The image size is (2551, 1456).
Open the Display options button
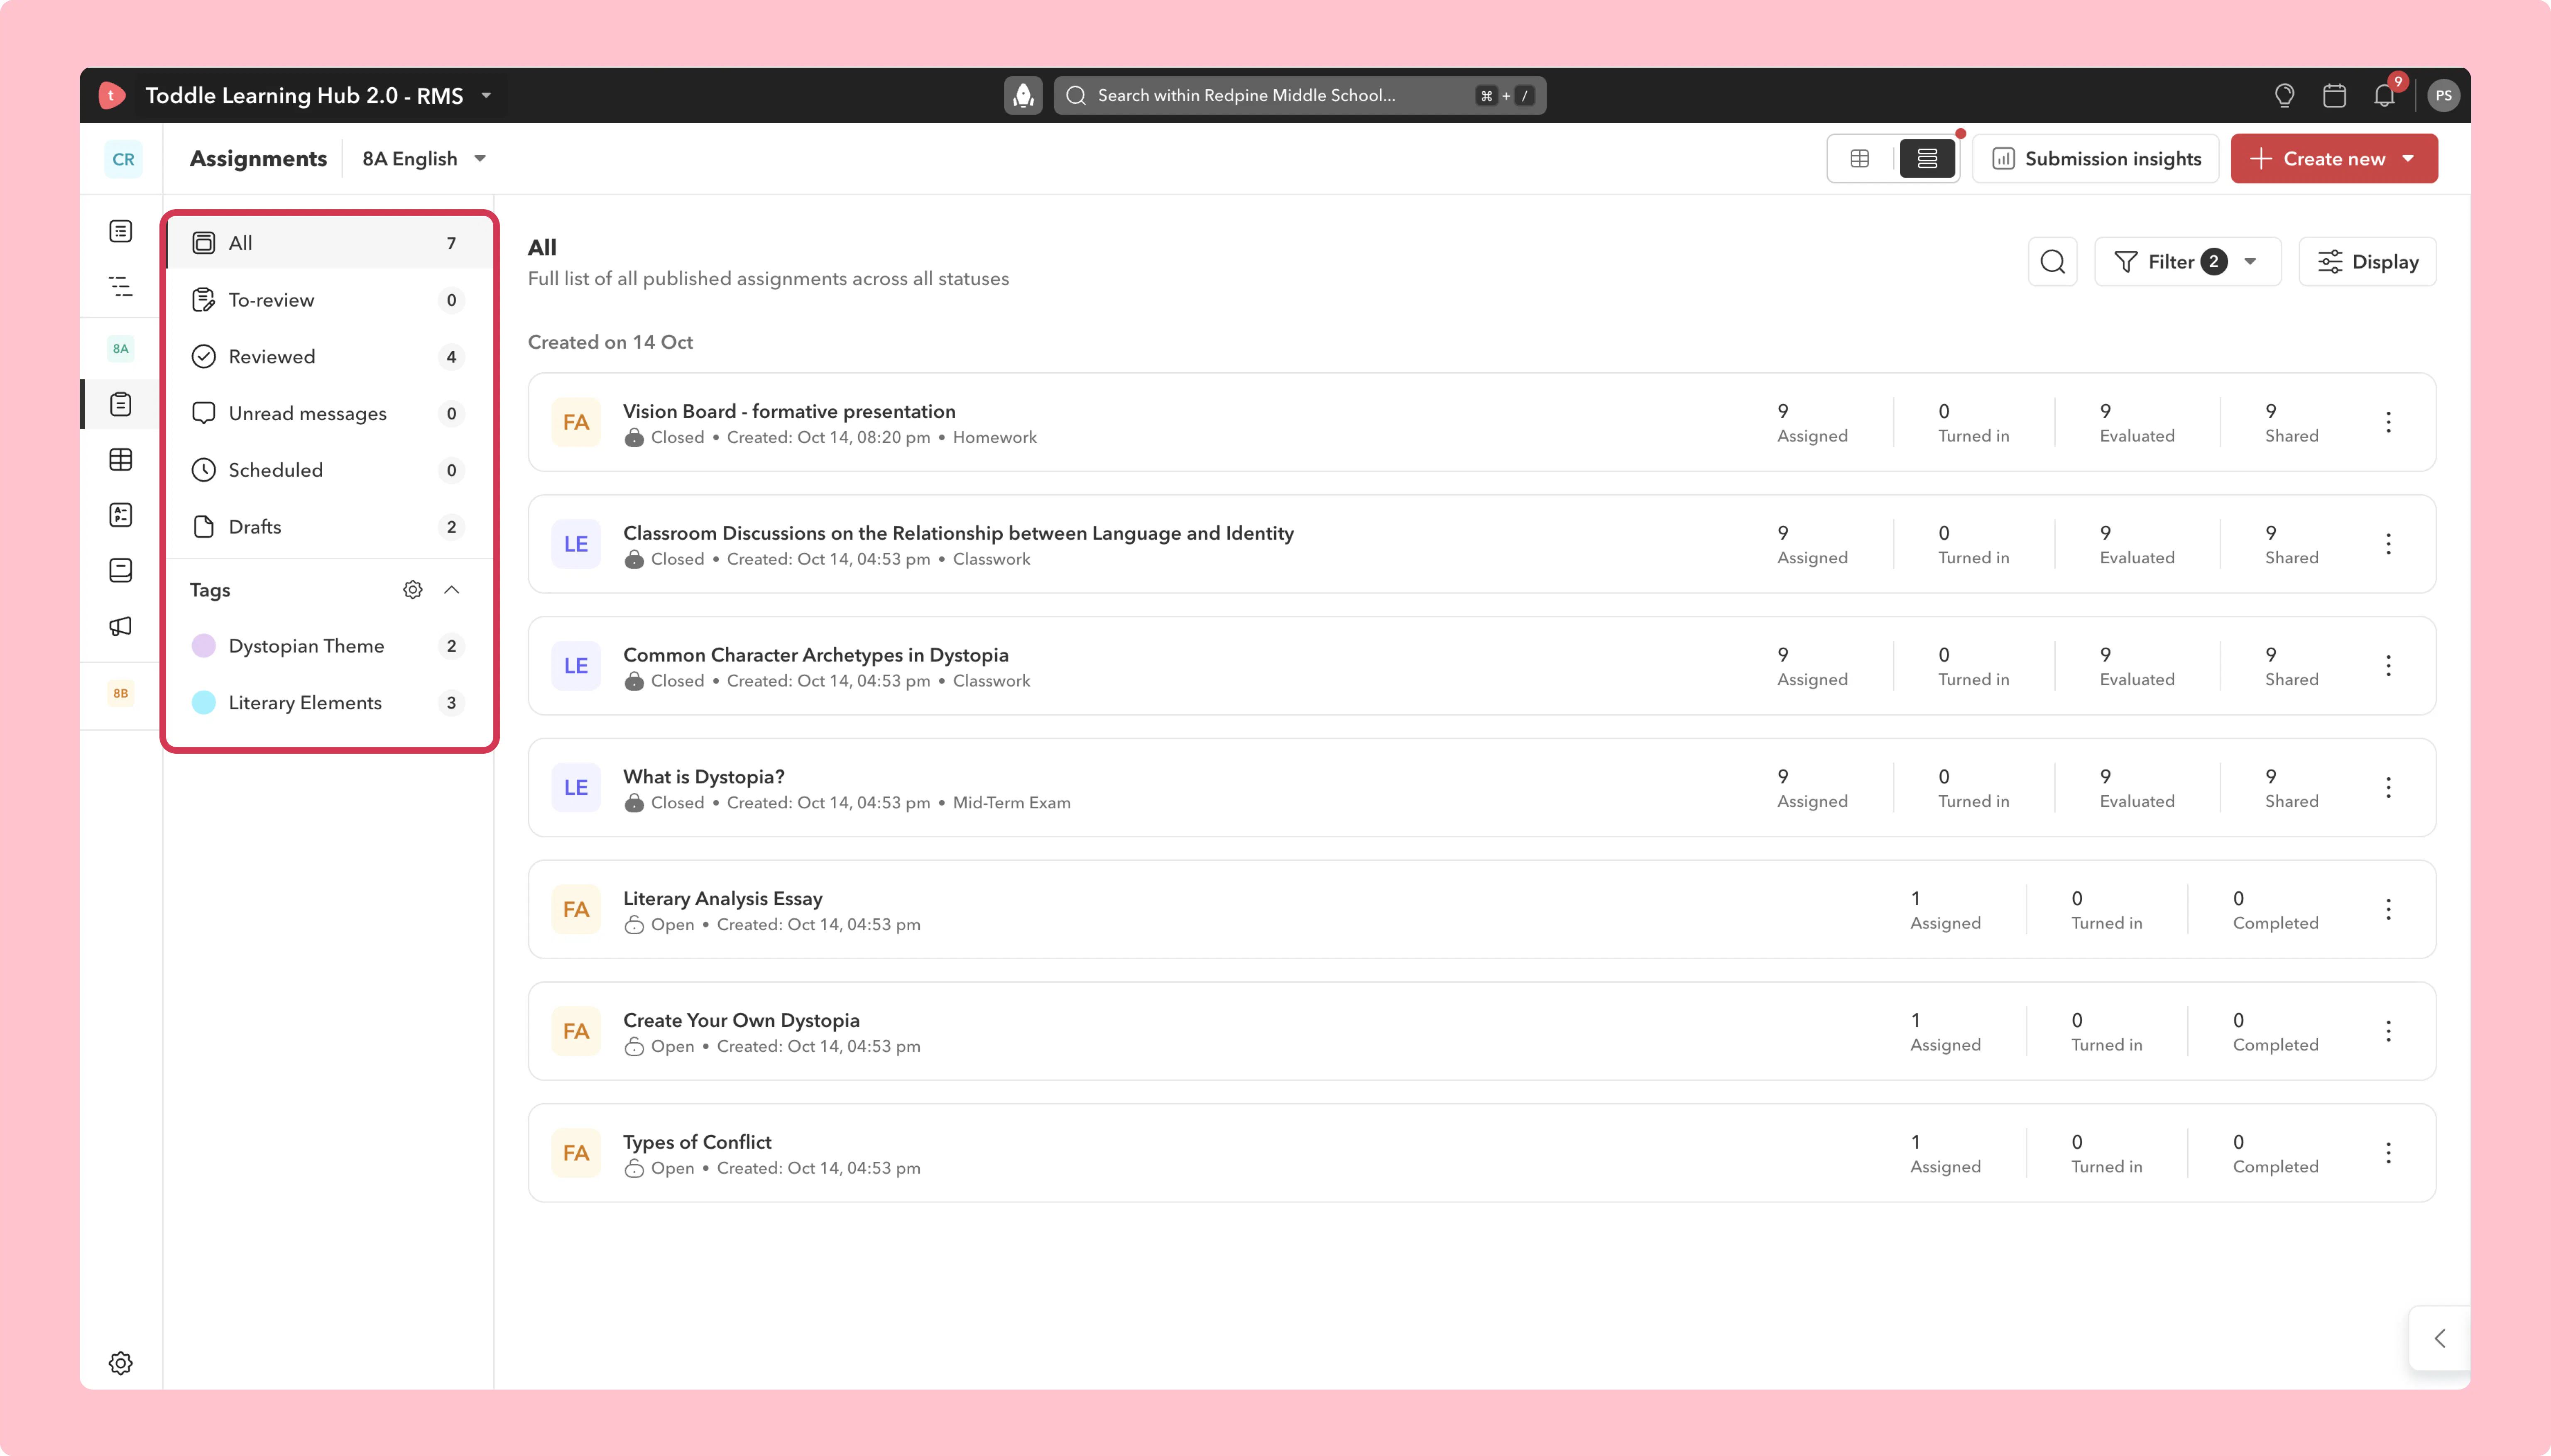(2367, 262)
